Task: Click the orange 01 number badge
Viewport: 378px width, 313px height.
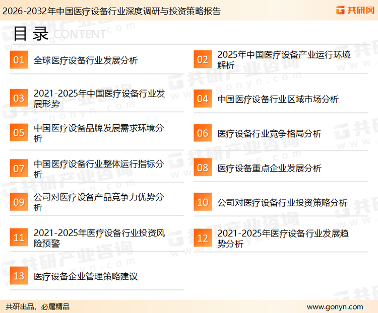Action: 19,60
